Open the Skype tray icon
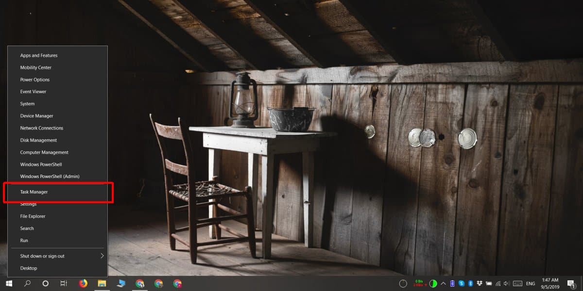Screen dimensions: 583x291 click(x=462, y=283)
